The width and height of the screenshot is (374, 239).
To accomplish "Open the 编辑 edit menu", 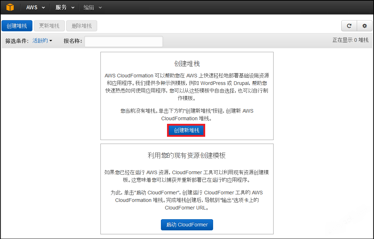I will [93, 8].
